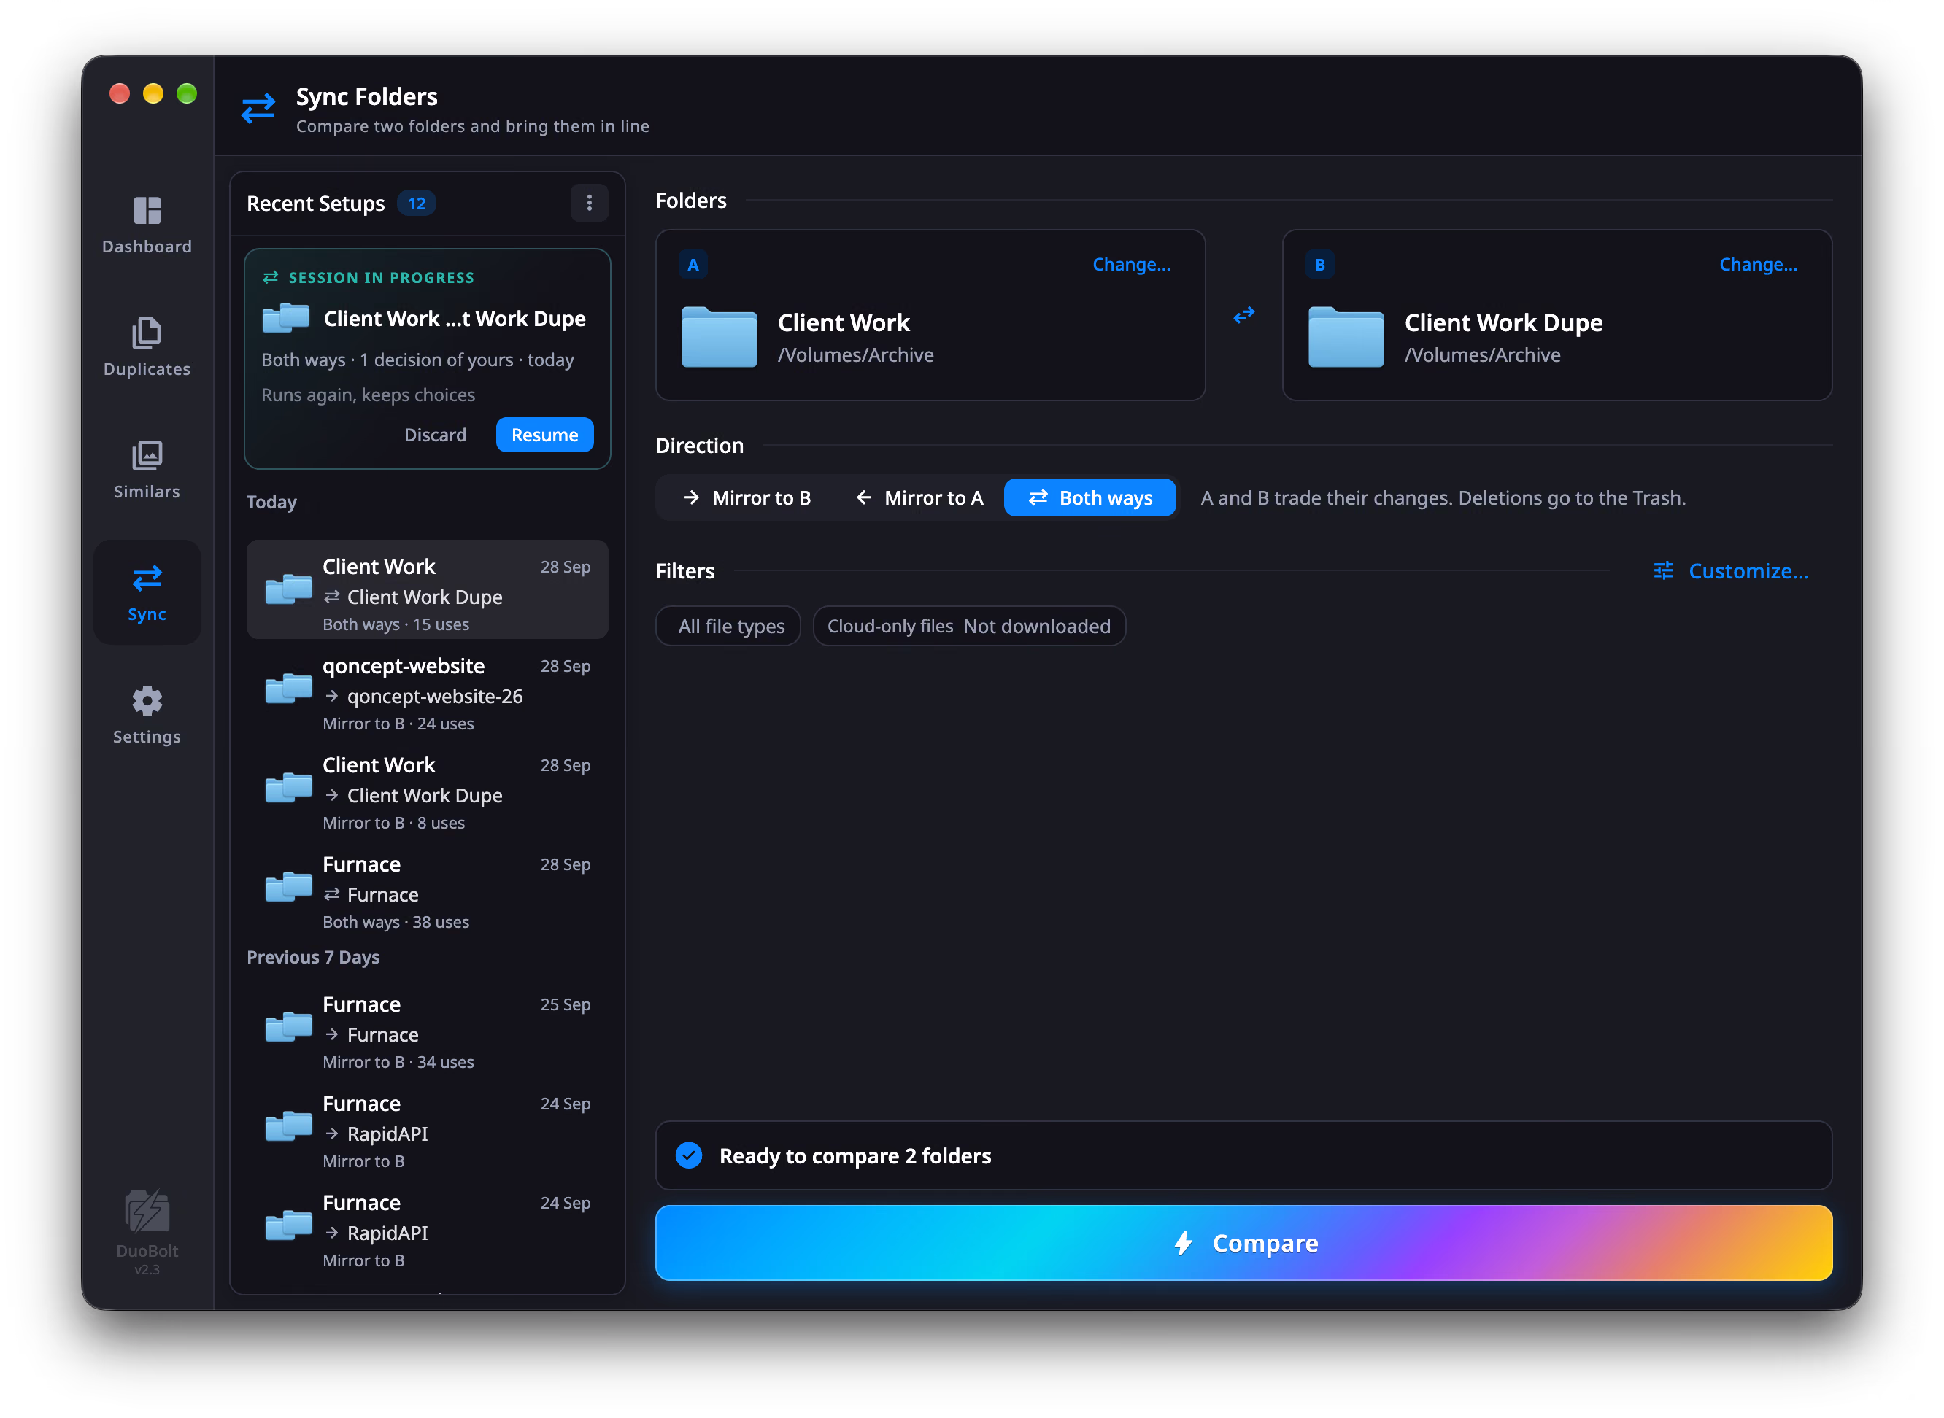1944x1418 pixels.
Task: Select Mirror to A direction
Action: (919, 498)
